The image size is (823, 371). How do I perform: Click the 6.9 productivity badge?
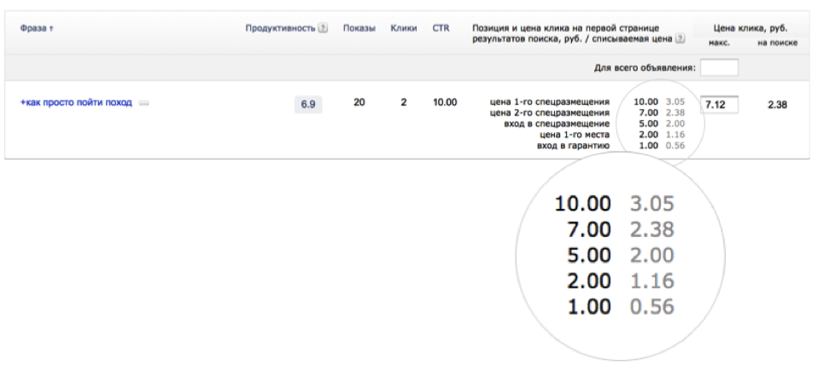(x=308, y=104)
